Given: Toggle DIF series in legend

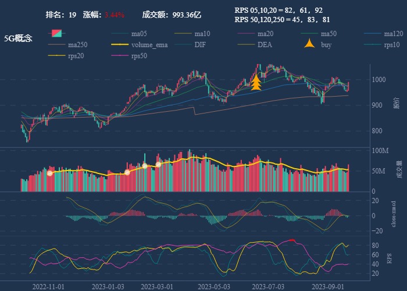Looking at the screenshot, I should pos(199,45).
